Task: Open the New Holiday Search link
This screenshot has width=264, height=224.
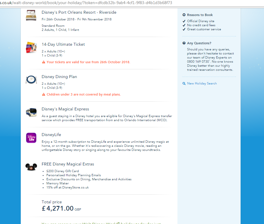Action: coord(202,83)
